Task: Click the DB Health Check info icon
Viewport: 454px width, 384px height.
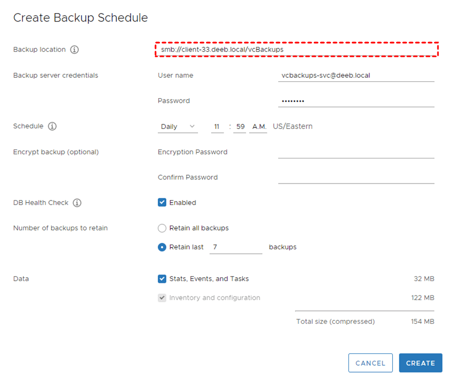Action: click(x=77, y=203)
